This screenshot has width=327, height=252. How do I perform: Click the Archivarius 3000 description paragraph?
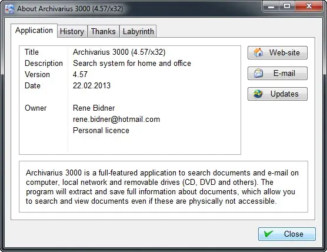162,187
